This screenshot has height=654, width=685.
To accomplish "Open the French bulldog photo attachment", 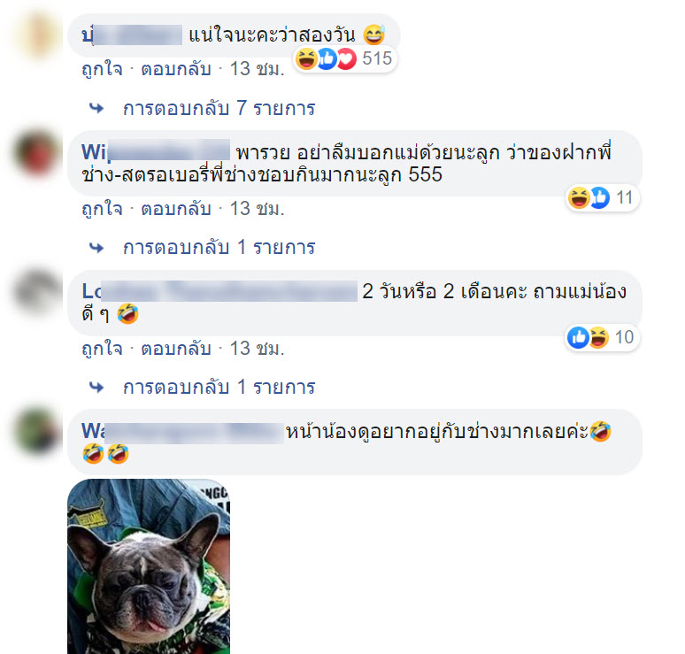I will 149,566.
